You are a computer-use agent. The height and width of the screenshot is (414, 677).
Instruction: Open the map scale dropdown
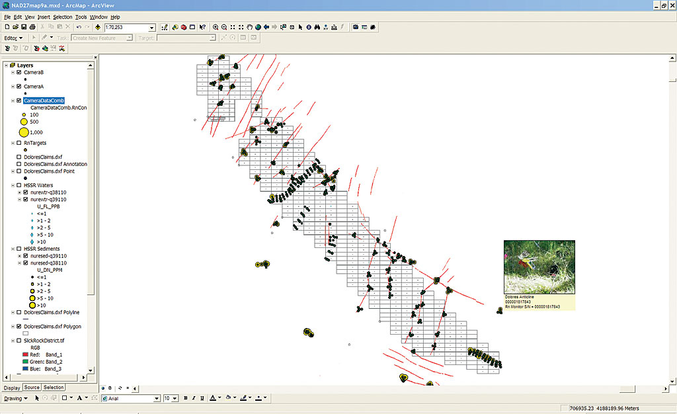pos(151,28)
